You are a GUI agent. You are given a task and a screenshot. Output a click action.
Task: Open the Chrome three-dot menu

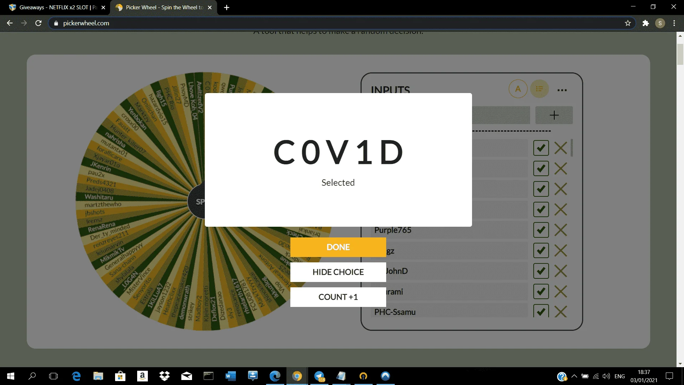click(674, 23)
